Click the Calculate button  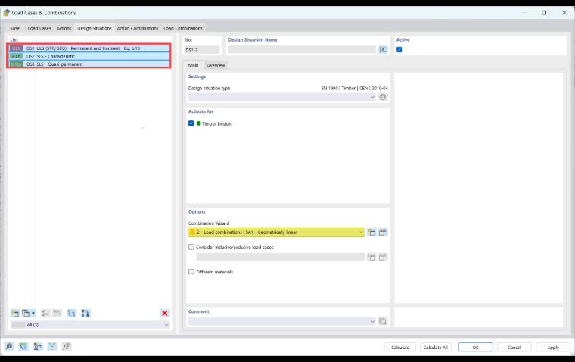[399, 348]
